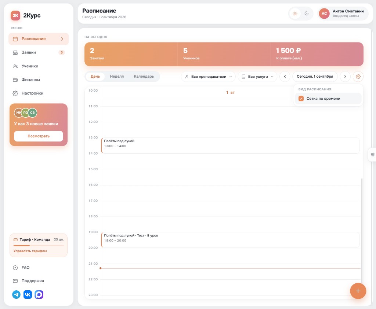This screenshot has width=376, height=309.
Task: Click the person icon in teachers filter
Action: coord(187,77)
